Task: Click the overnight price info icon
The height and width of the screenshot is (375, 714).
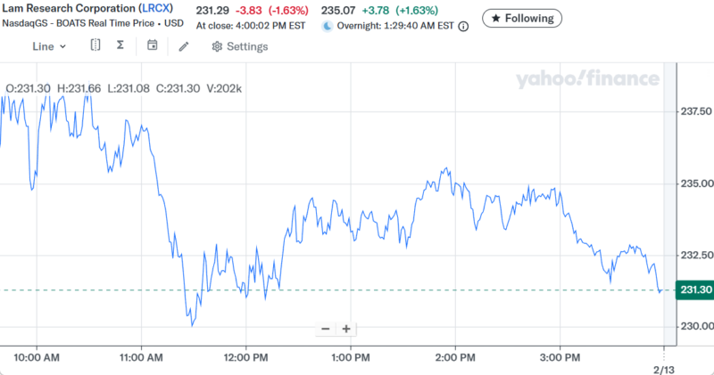Action: coord(463,27)
